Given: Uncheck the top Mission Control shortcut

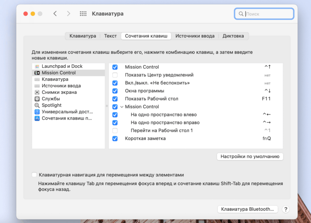Looking at the screenshot, I should [x=115, y=67].
